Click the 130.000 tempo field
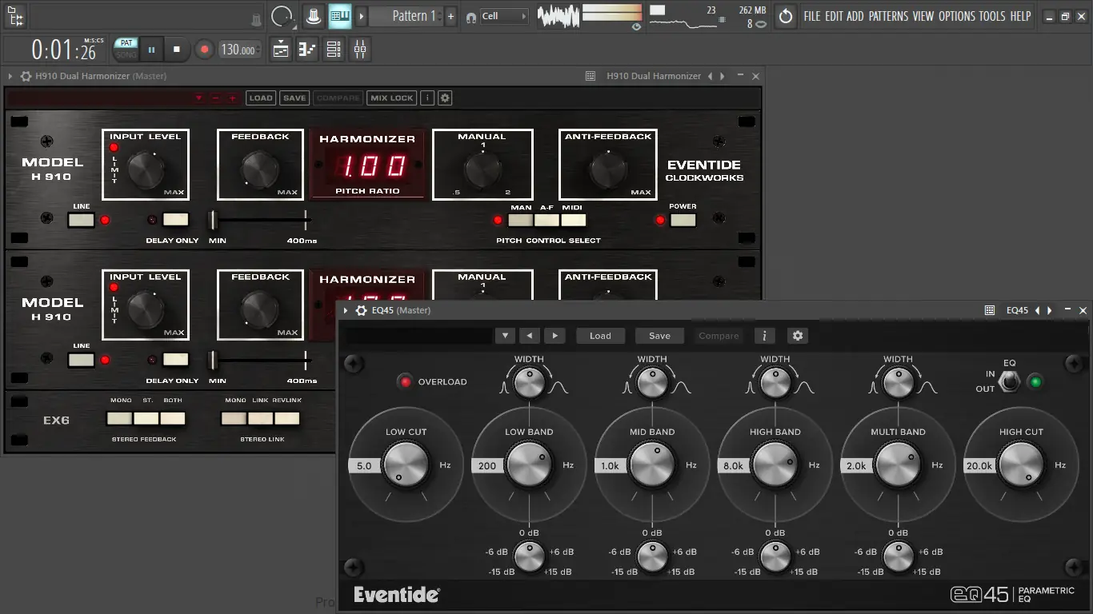The height and width of the screenshot is (614, 1093). [x=239, y=50]
